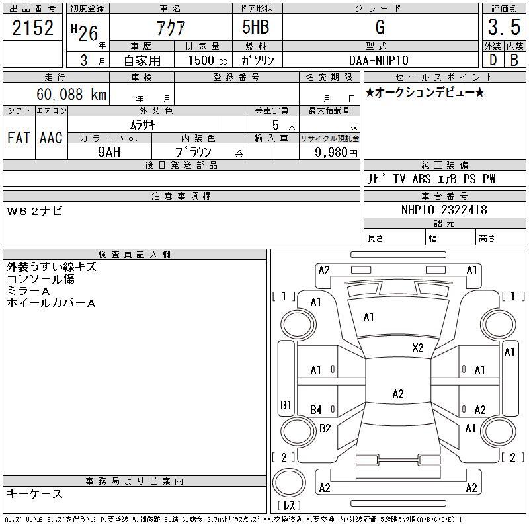This screenshot has width=529, height=529.
Task: Select the ドア形状 header
Action: (x=257, y=9)
